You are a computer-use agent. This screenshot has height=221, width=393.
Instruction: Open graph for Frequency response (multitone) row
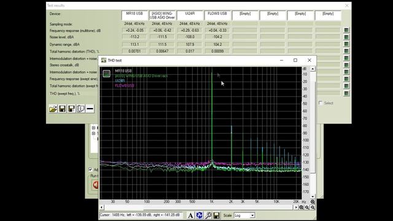(346, 30)
